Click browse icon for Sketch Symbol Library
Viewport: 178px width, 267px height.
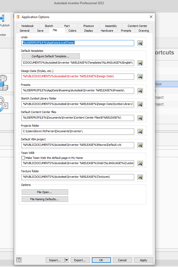click(x=140, y=104)
